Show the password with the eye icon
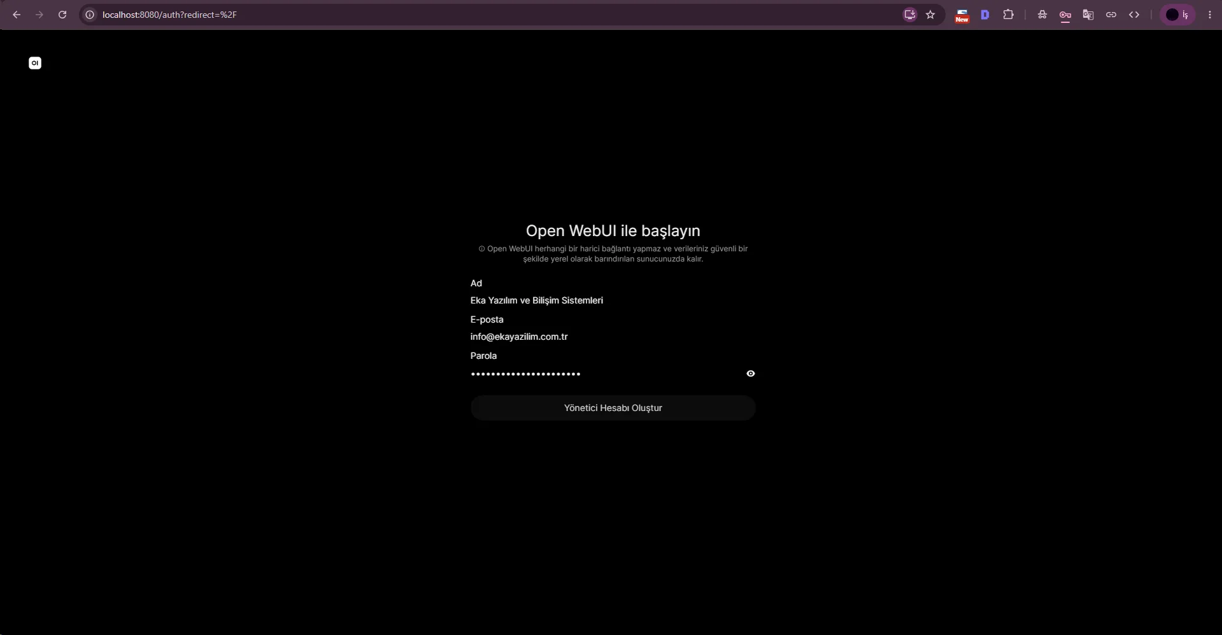This screenshot has height=635, width=1222. click(x=751, y=373)
